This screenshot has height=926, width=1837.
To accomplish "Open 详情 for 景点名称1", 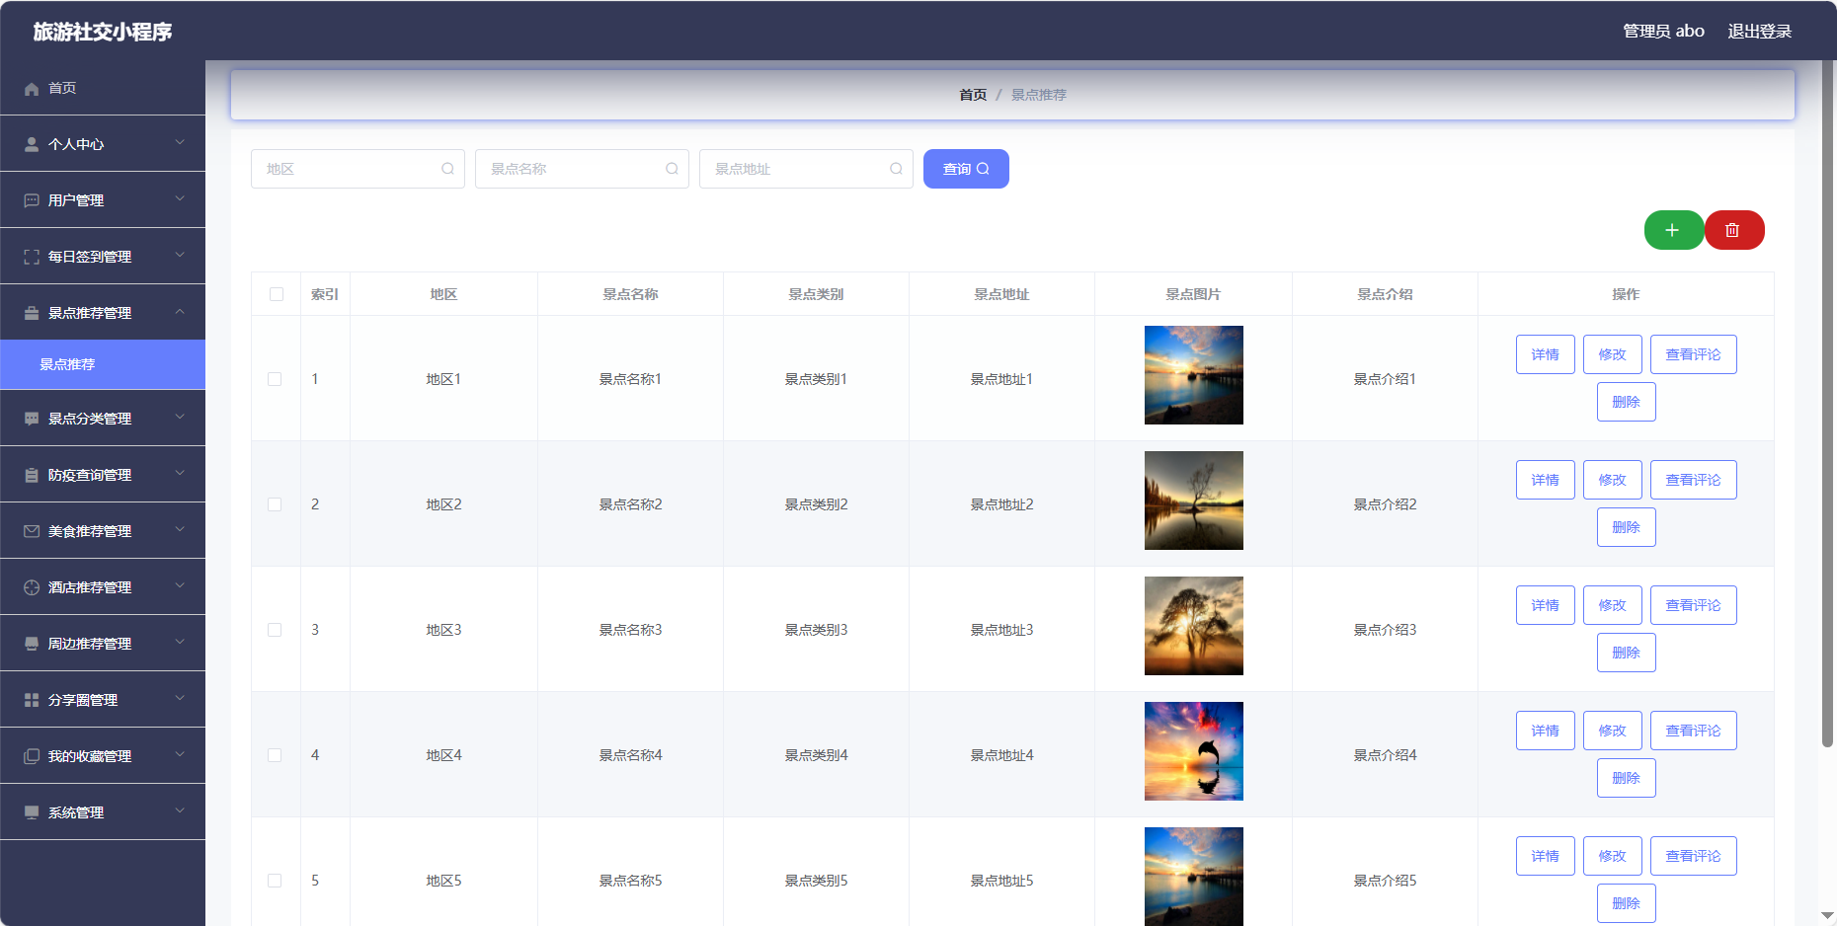I will (1546, 354).
